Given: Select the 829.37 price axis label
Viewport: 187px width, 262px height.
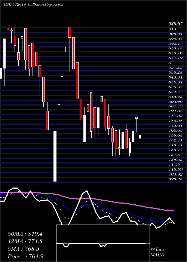Looking at the screenshot, I should pos(175,87).
